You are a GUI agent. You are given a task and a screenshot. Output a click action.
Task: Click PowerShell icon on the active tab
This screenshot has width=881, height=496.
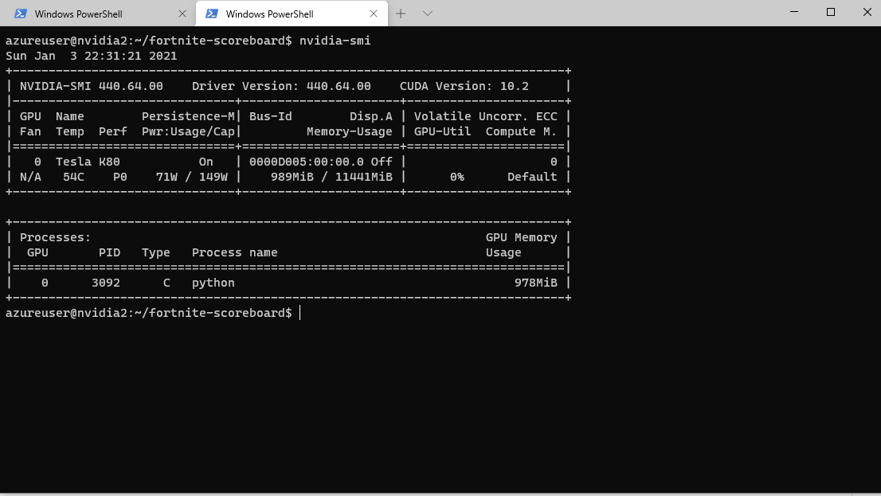coord(212,14)
